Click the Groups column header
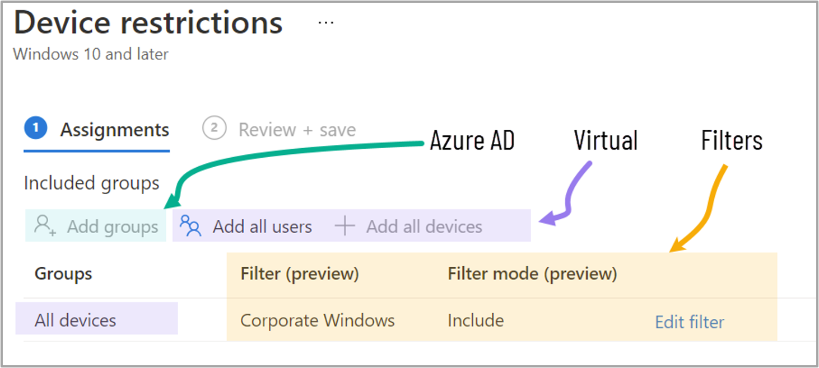Screen dimensions: 819x368 63,273
